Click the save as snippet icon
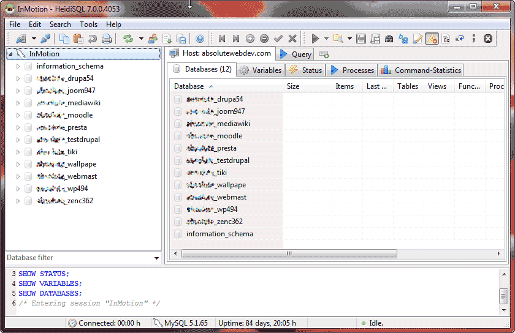The width and height of the screenshot is (515, 333). [x=375, y=39]
